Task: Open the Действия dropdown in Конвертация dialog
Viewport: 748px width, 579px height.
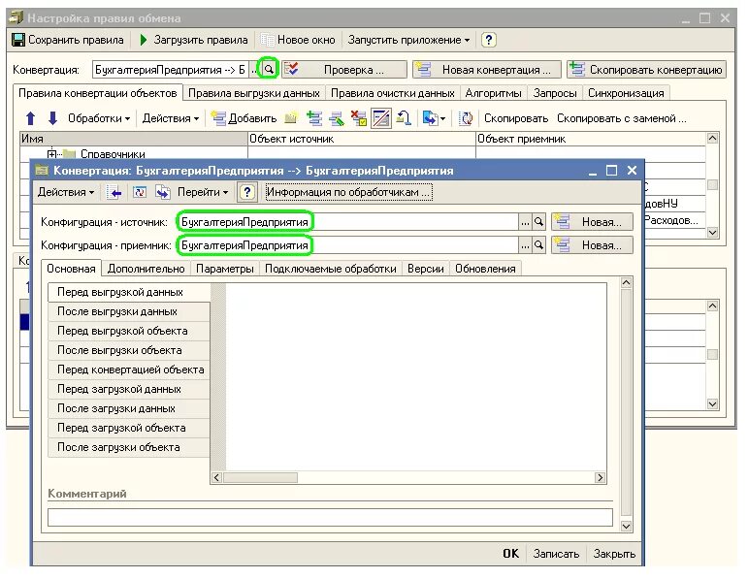Action: point(66,192)
